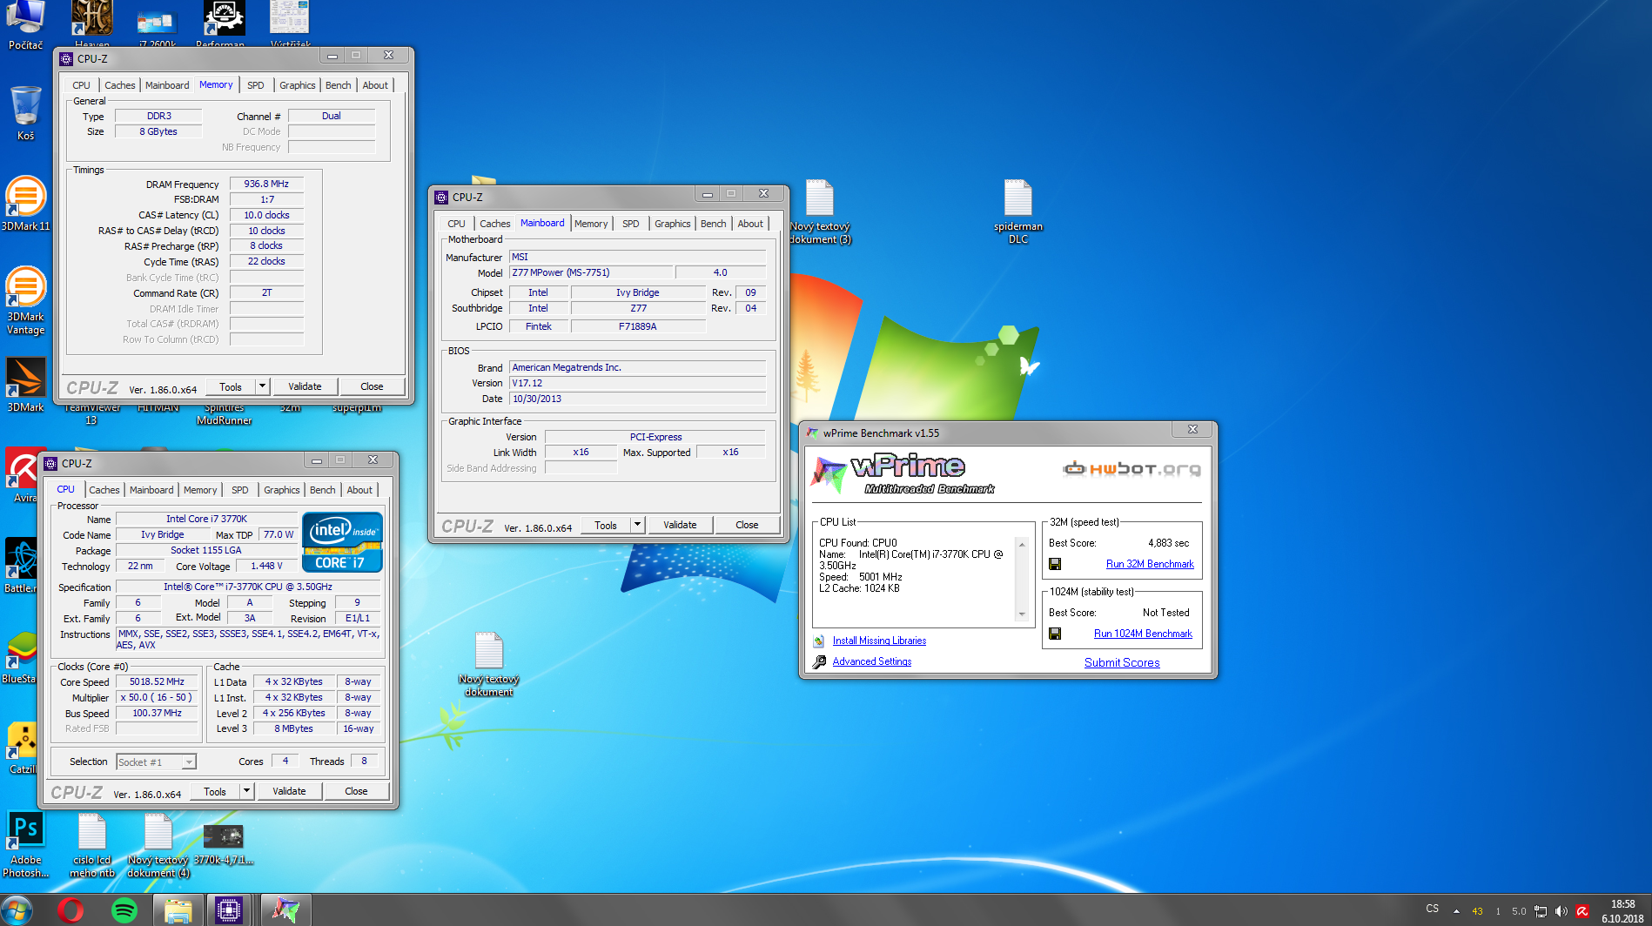This screenshot has width=1652, height=926.
Task: Switch to Graphics tab in Memory CPU-Z window
Action: [297, 85]
